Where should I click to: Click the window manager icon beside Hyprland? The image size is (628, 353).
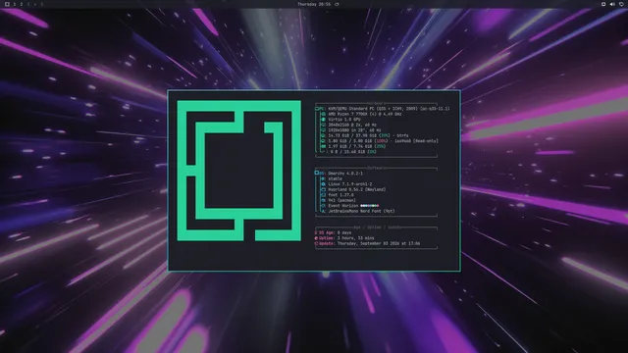323,189
